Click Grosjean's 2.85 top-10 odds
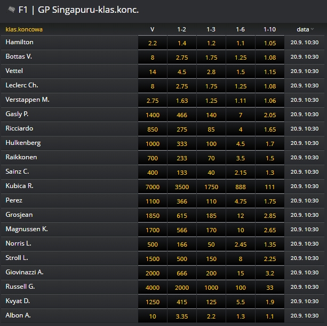The width and height of the screenshot is (327, 326). click(x=269, y=215)
